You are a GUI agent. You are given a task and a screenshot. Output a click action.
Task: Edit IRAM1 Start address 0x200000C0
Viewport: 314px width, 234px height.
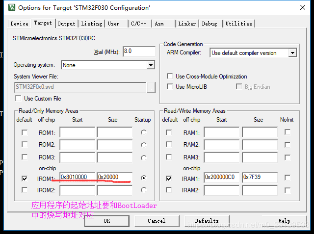coord(221,178)
